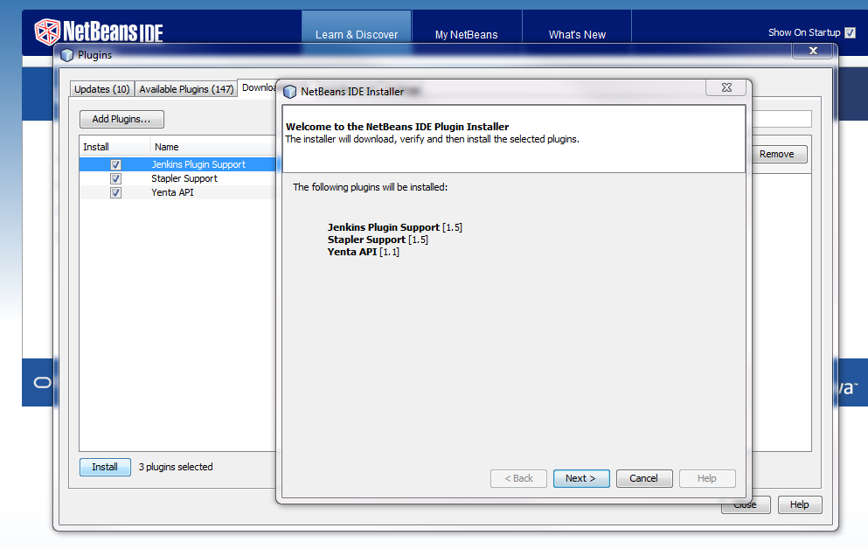Screen dimensions: 868x549
Task: Close the Plugins window with X
Action: 813,51
